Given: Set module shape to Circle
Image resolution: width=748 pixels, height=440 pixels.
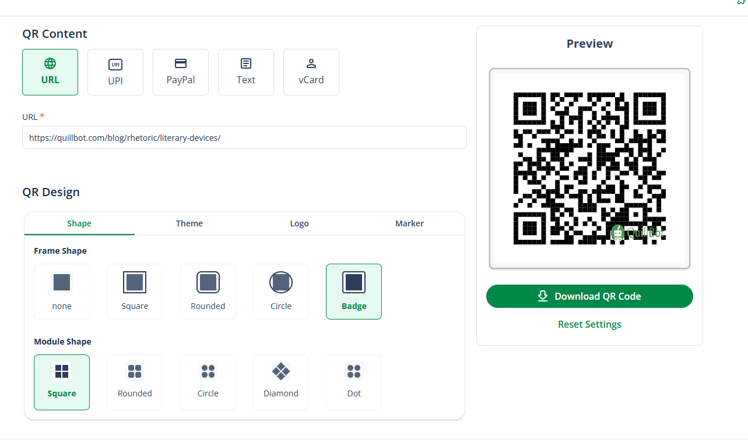Looking at the screenshot, I should [208, 382].
